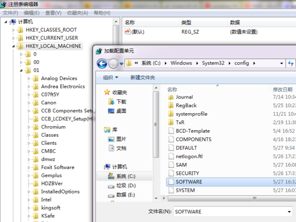
Task: Click the 修改日期 column header
Action: [x=283, y=89]
